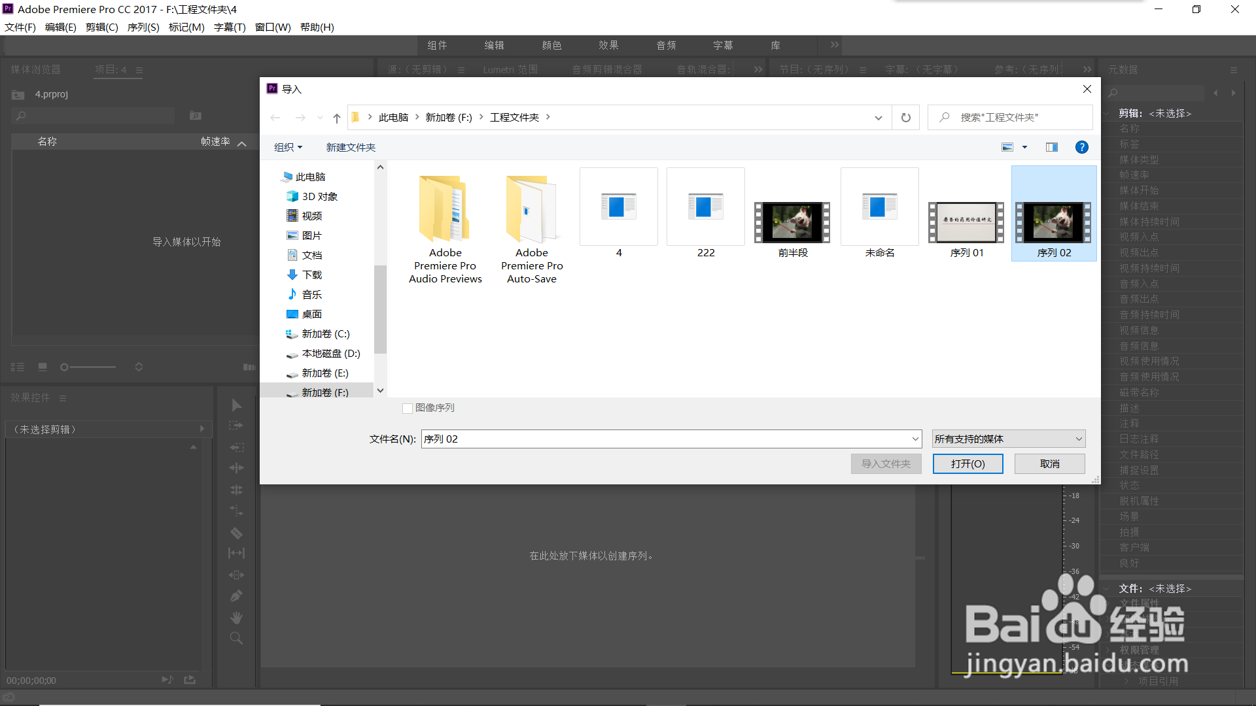The width and height of the screenshot is (1256, 706).
Task: Open the view options dropdown arrow
Action: [1025, 147]
